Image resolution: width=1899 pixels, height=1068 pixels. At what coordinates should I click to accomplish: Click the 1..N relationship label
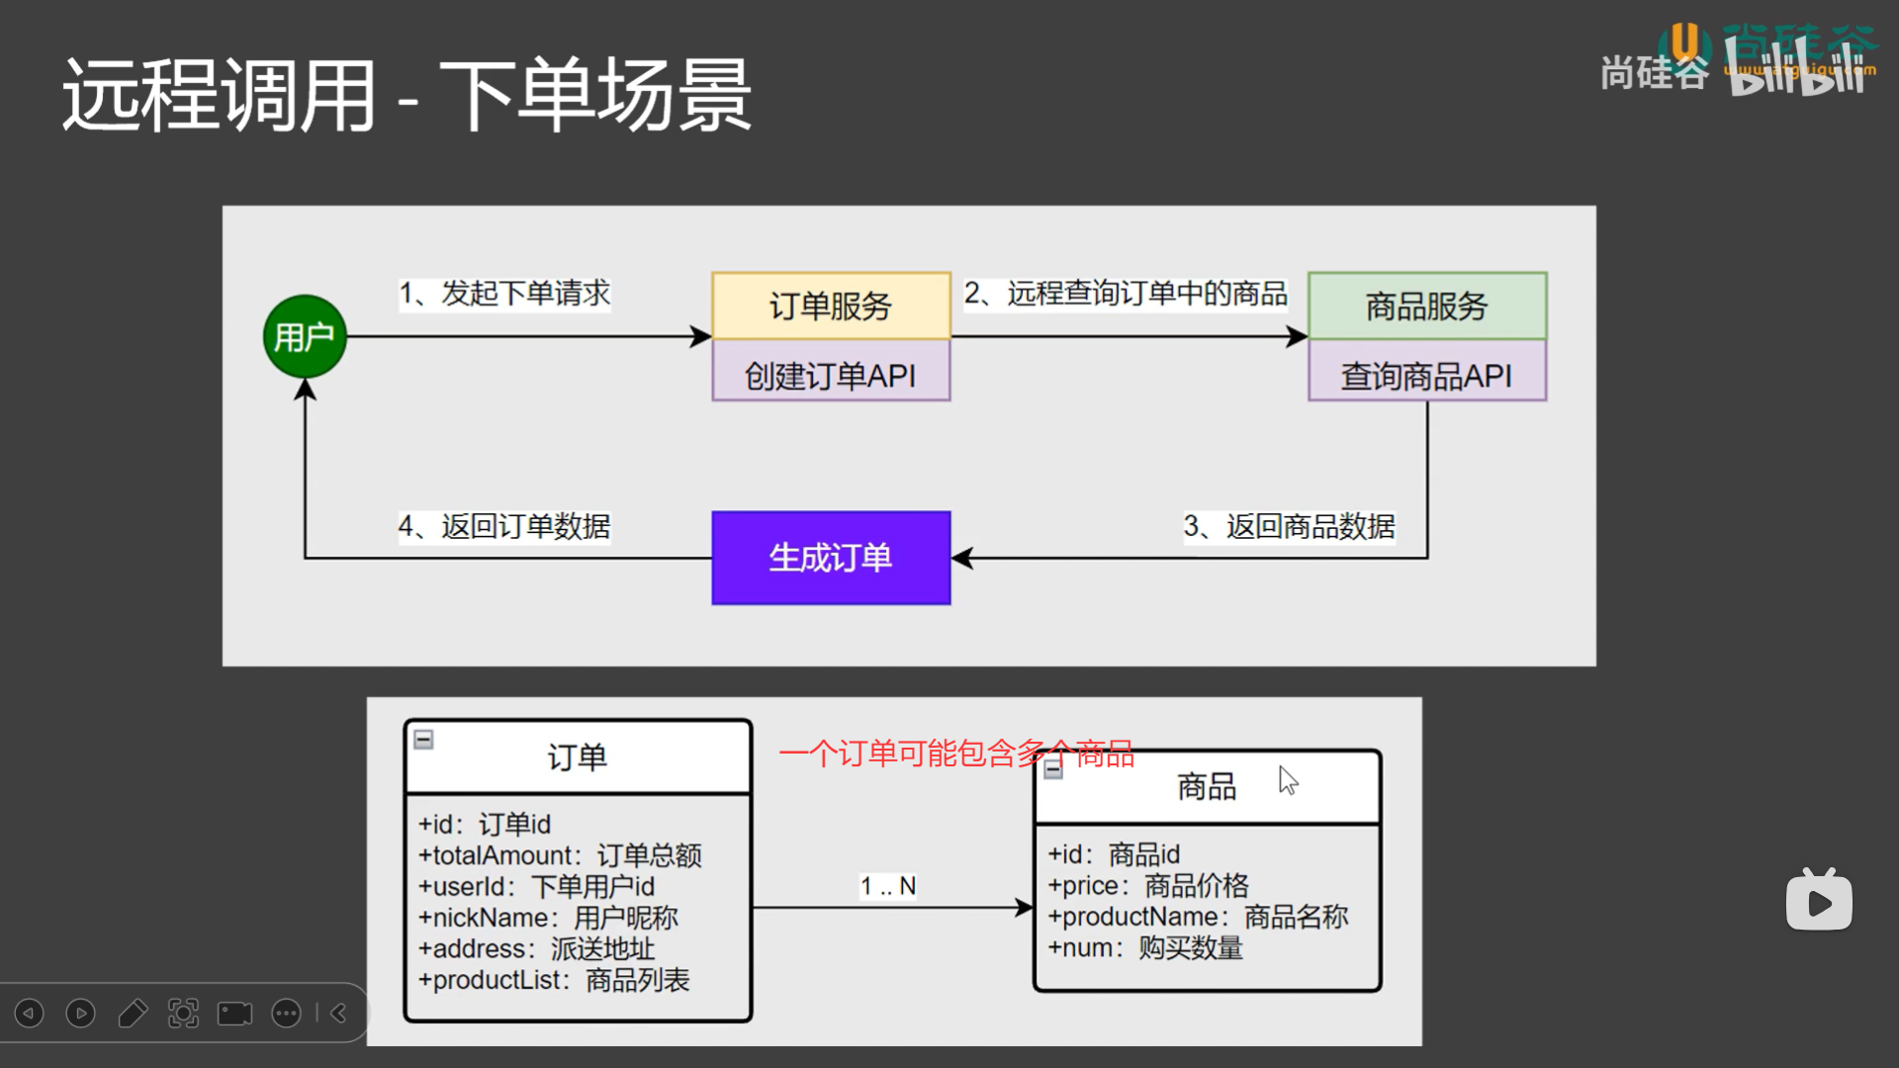click(x=887, y=886)
